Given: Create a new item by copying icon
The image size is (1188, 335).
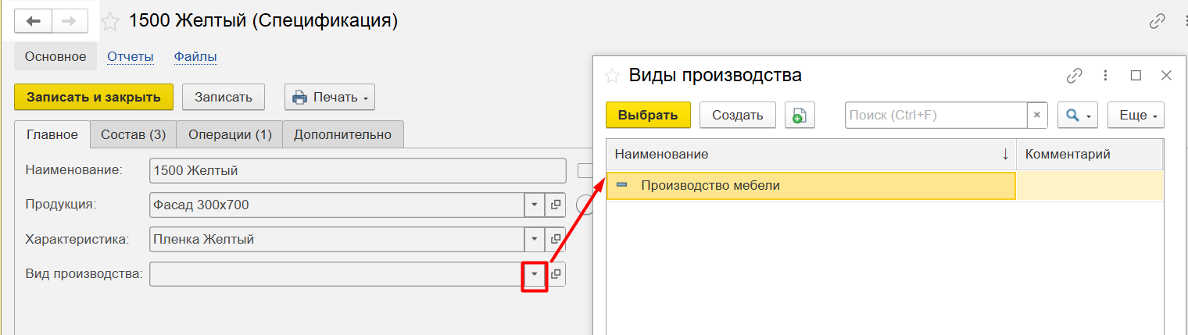Looking at the screenshot, I should tap(800, 115).
